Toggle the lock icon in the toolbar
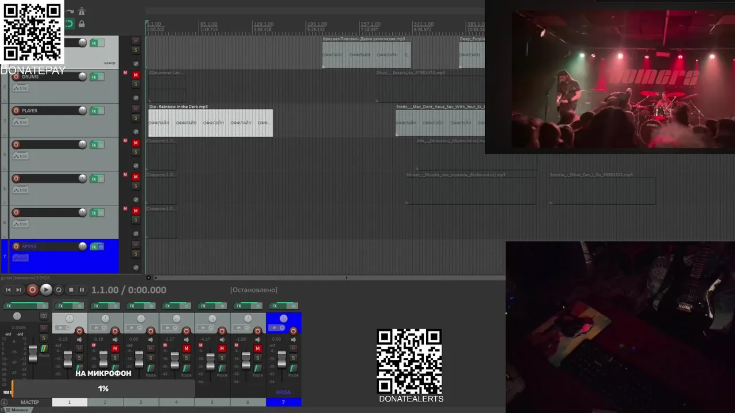Image resolution: width=735 pixels, height=413 pixels. point(82,24)
